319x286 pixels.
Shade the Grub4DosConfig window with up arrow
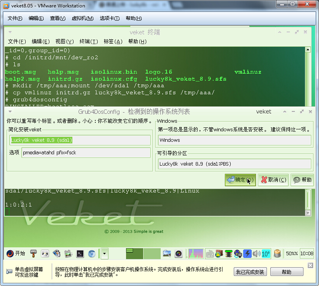click(x=285, y=111)
